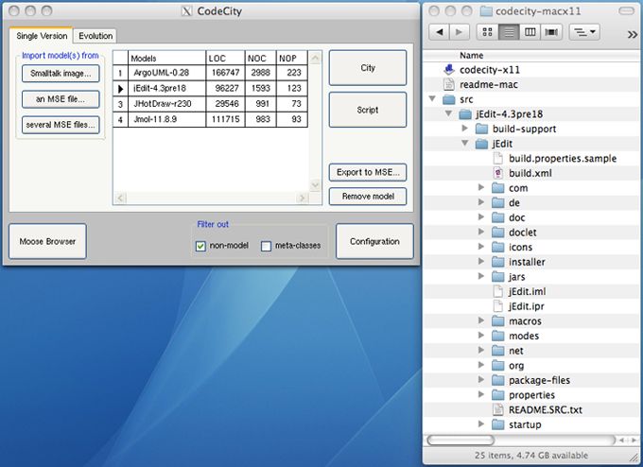
Task: Select the properties folder row
Action: coord(531,395)
